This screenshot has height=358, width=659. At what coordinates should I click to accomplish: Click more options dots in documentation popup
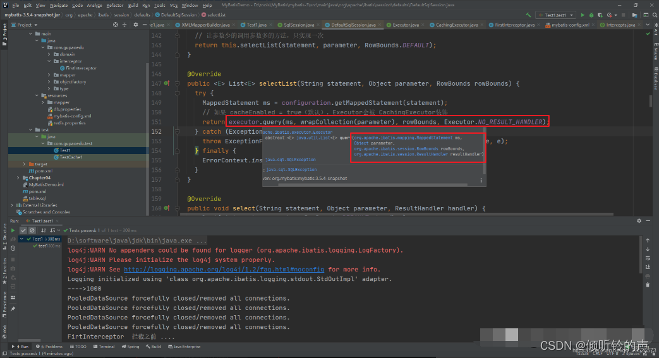point(481,180)
